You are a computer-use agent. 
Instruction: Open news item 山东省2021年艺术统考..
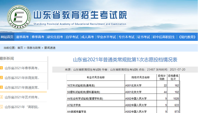click(x=22, y=97)
